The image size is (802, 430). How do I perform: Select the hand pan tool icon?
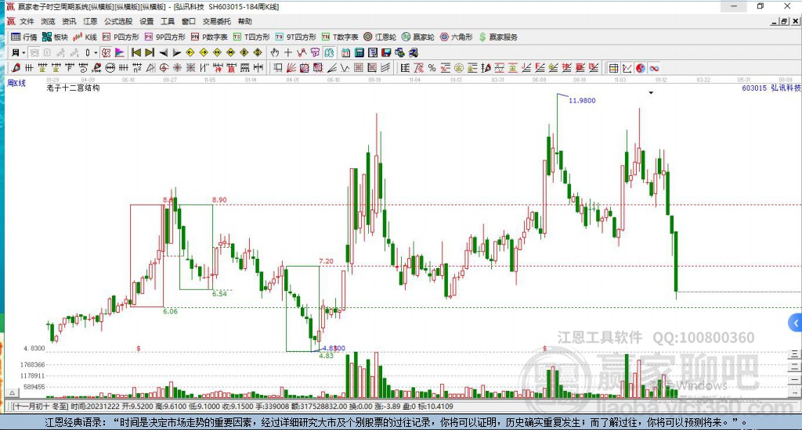[275, 52]
